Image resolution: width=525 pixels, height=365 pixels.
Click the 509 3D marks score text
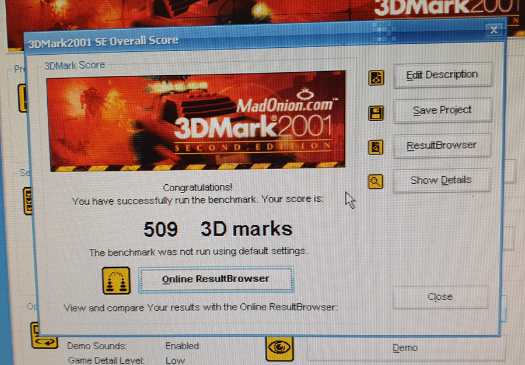click(x=218, y=229)
